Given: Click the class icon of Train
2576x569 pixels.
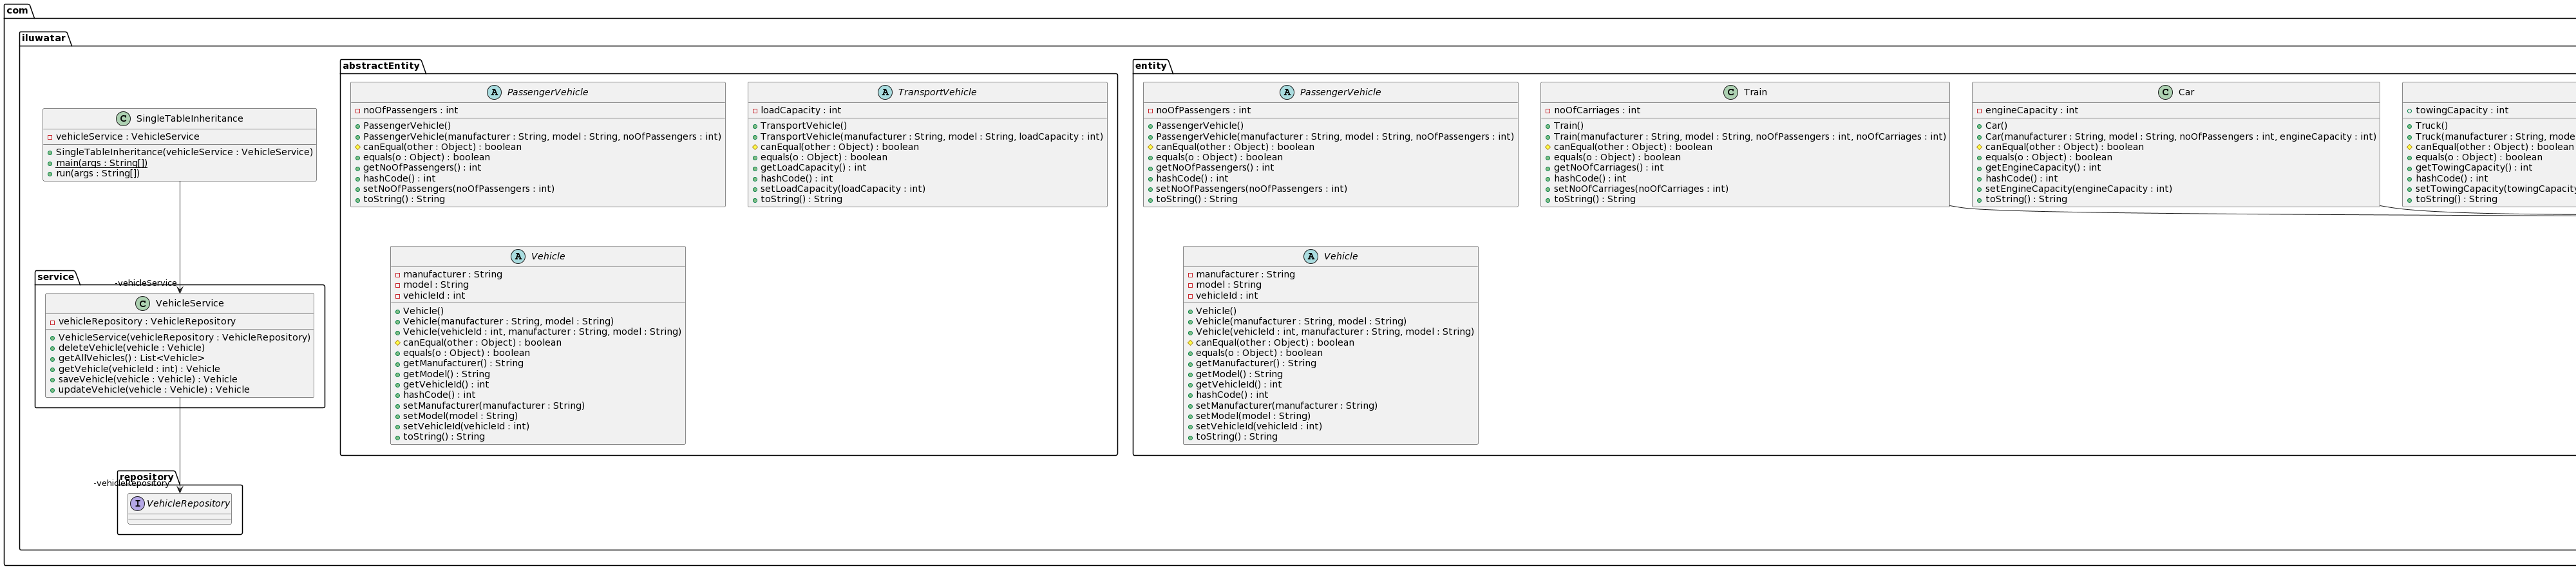Looking at the screenshot, I should [1731, 92].
